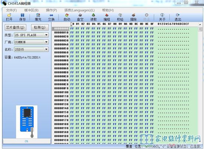The width and height of the screenshot is (204, 149).
Task: Click the 保存 (Save) floppy disk icon
Action: (22, 17)
